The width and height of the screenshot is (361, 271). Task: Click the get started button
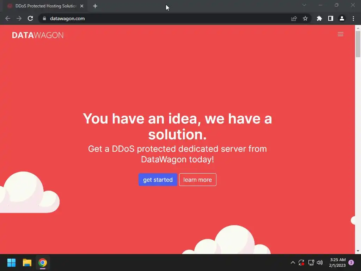pos(158,180)
